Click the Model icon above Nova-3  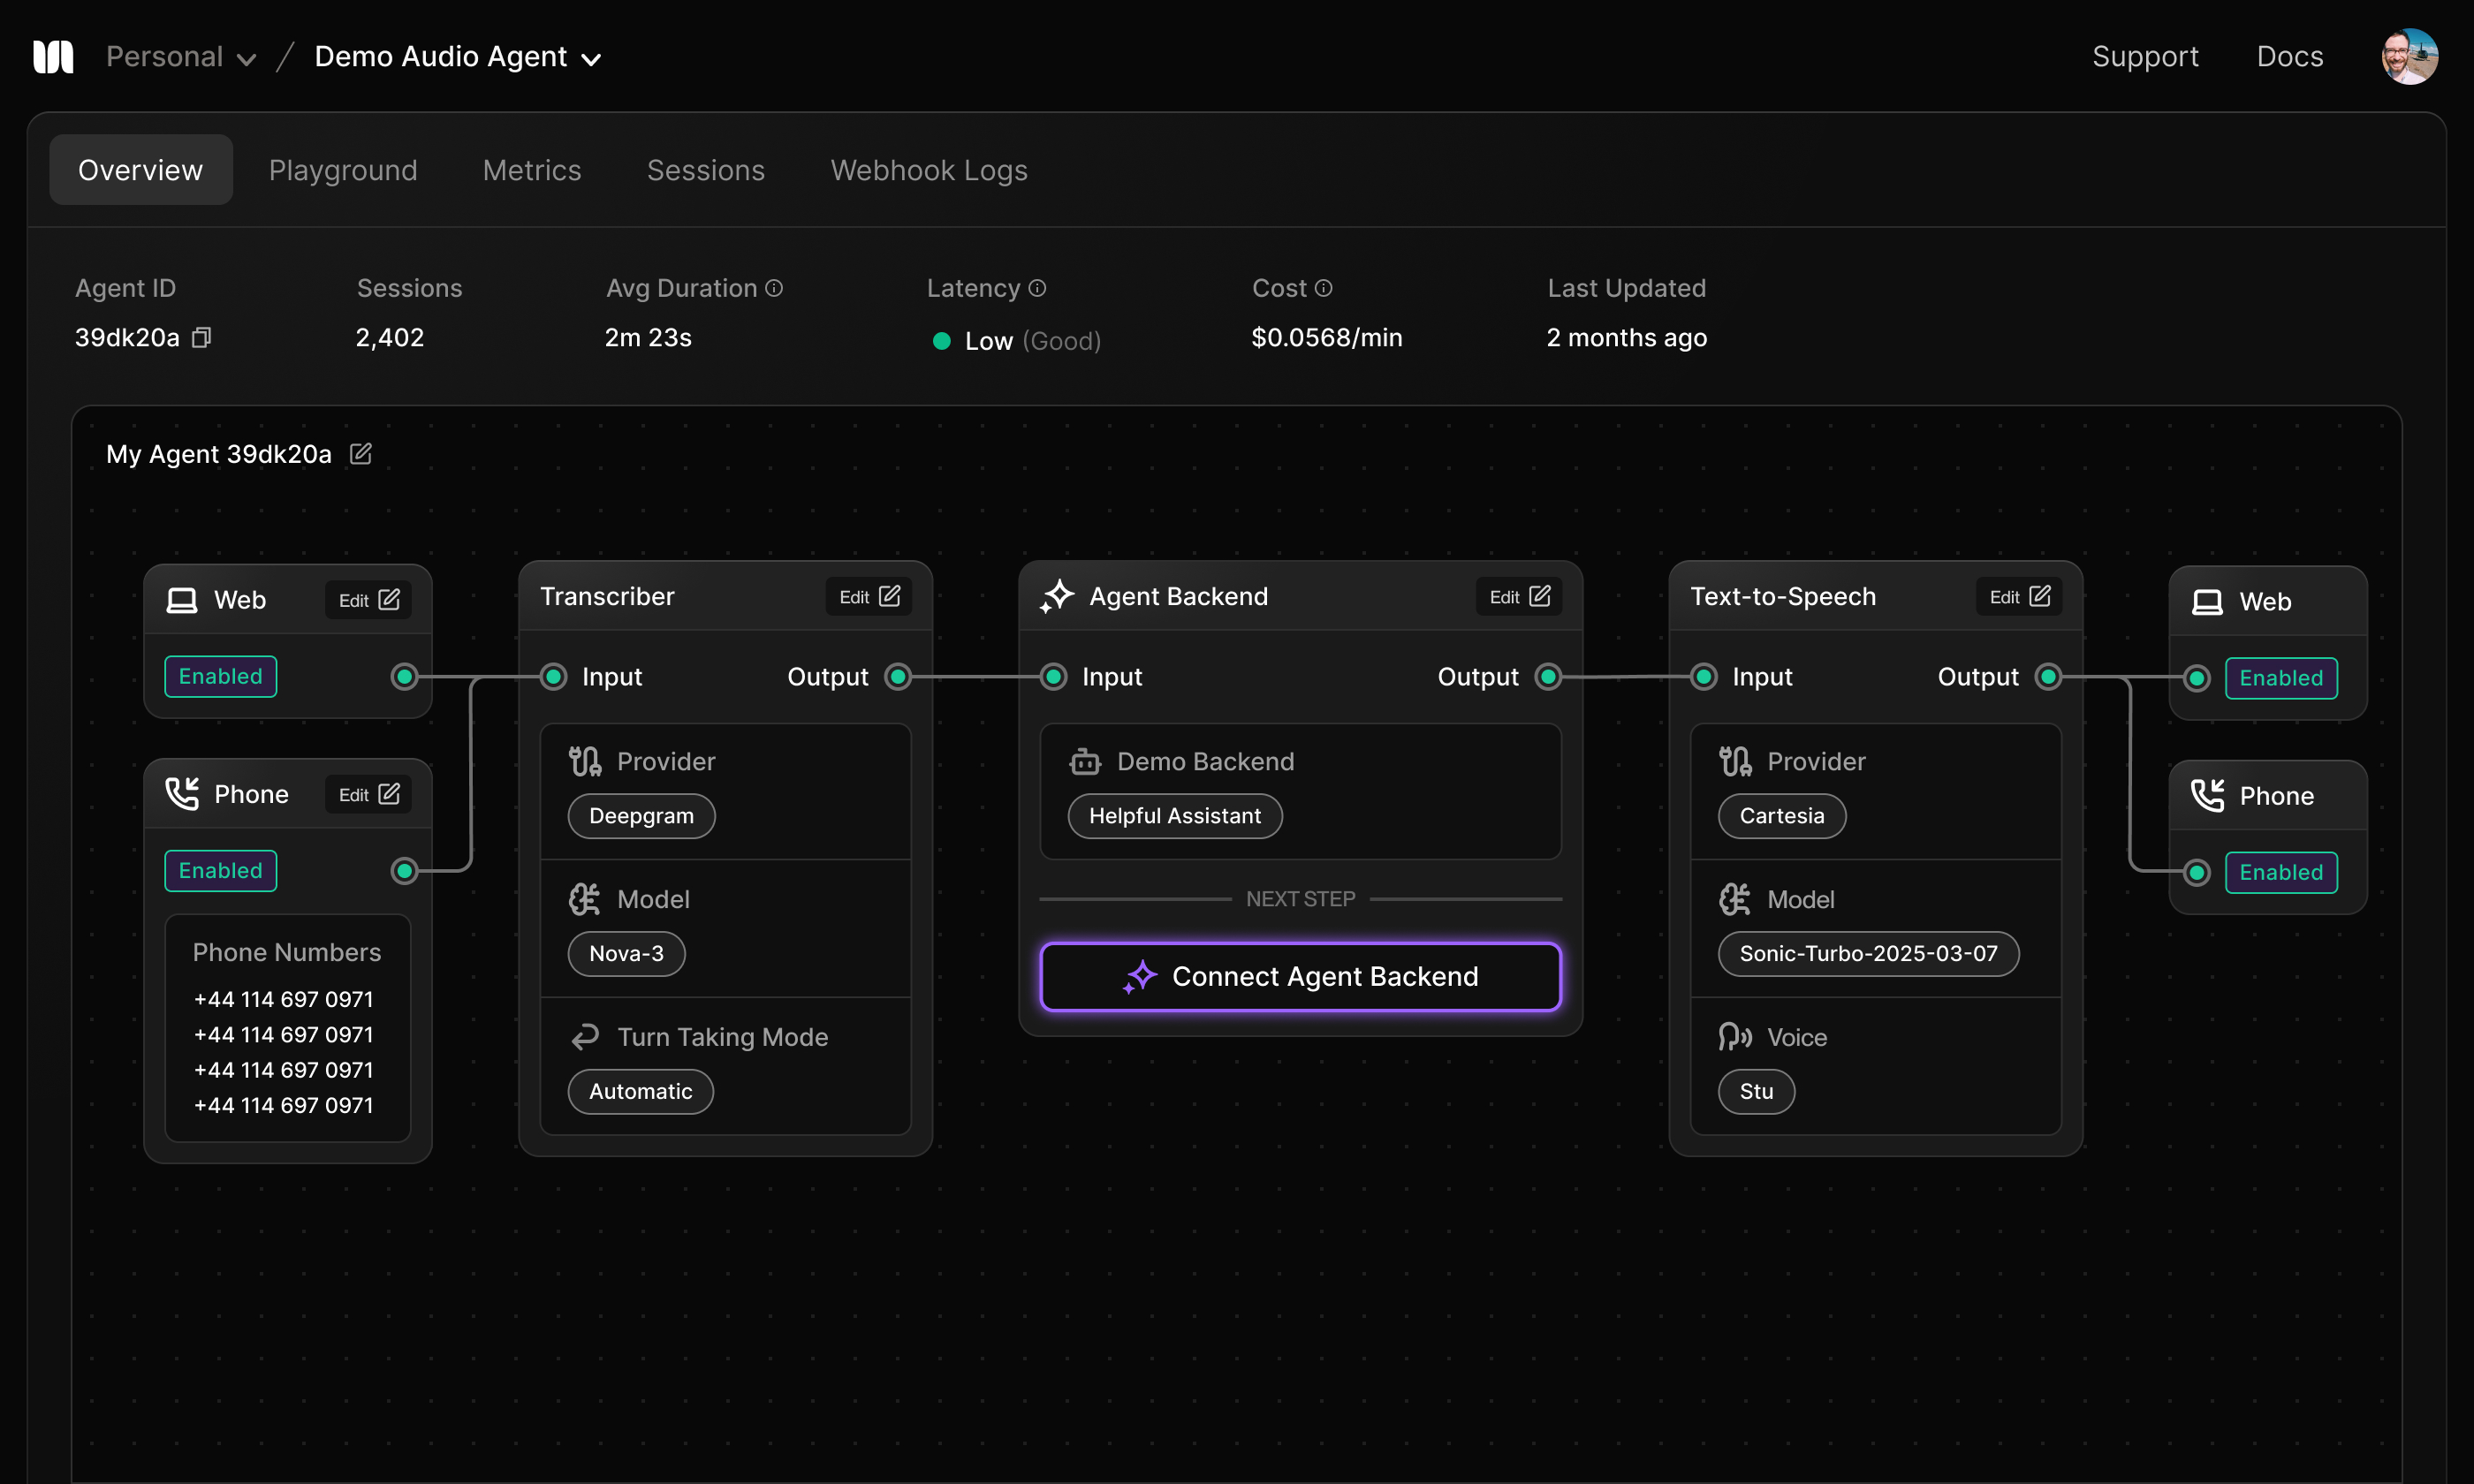587,898
